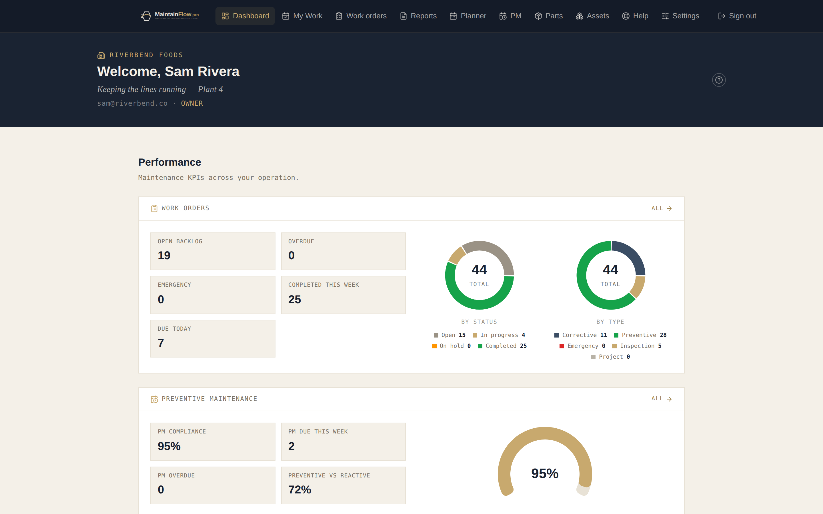
Task: Open the Completed This Week card
Action: pyautogui.click(x=343, y=295)
